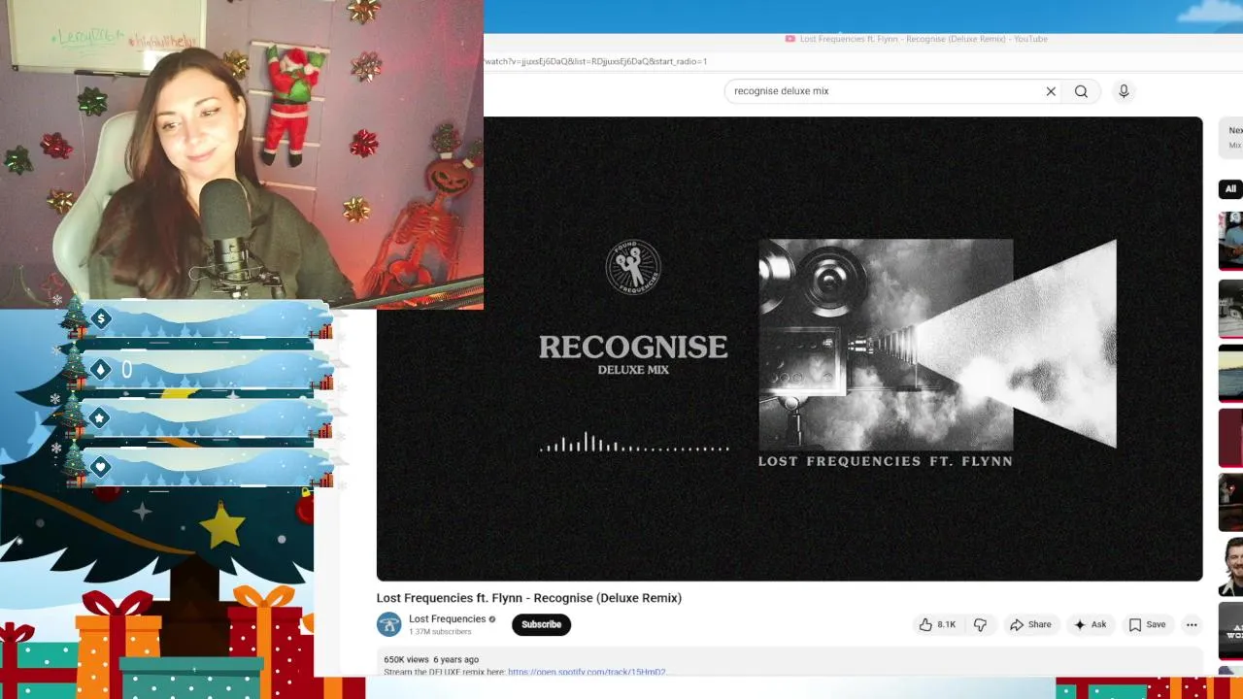Open the Ask AI button
Image resolution: width=1243 pixels, height=699 pixels.
coord(1090,624)
